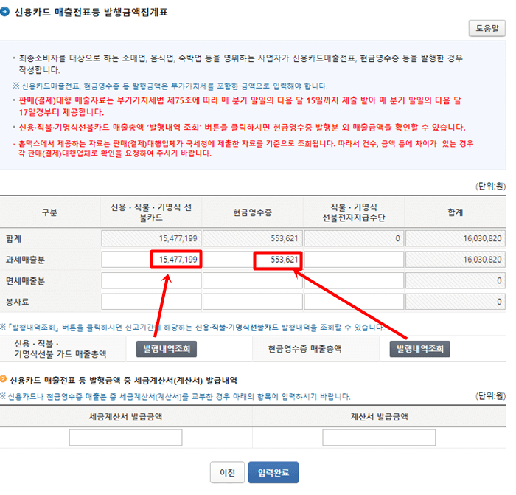Focus 봉사료 신용·직불 카드 field
Image resolution: width=516 pixels, height=495 pixels.
click(151, 302)
